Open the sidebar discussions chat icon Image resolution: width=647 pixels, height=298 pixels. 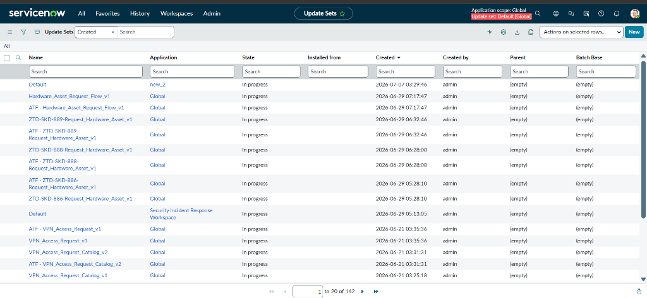tap(571, 14)
